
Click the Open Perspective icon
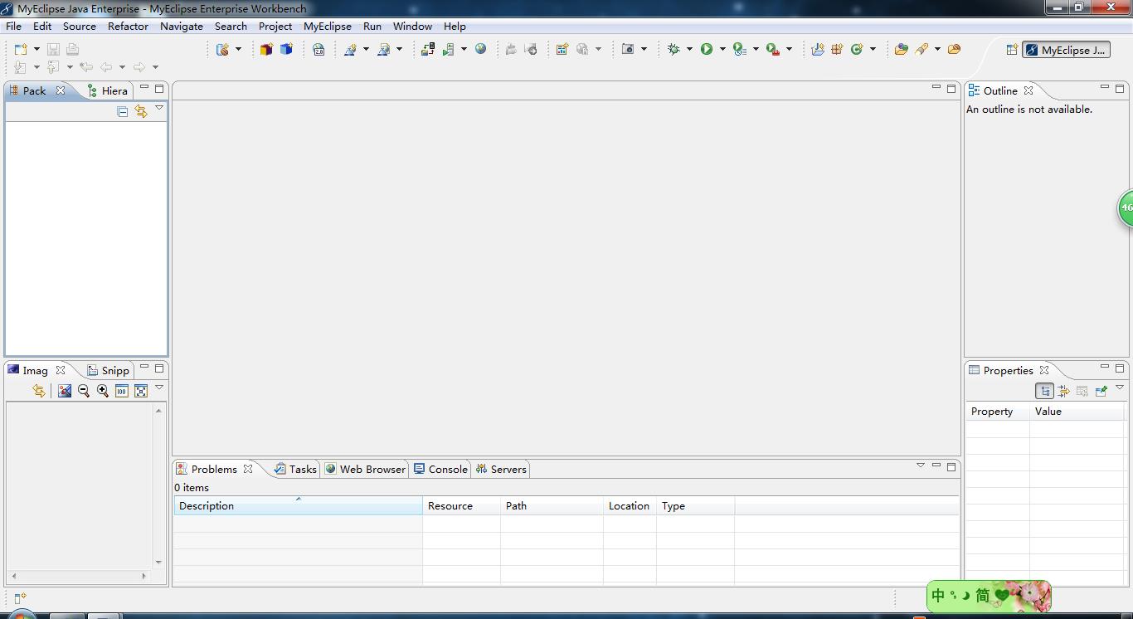point(1012,50)
